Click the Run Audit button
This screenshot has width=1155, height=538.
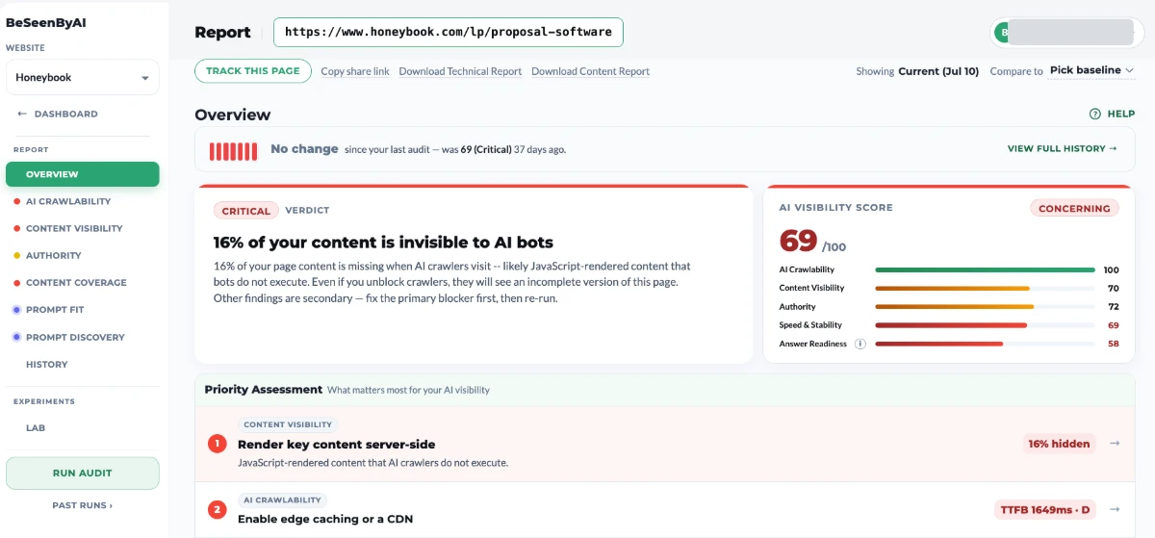[x=83, y=473]
